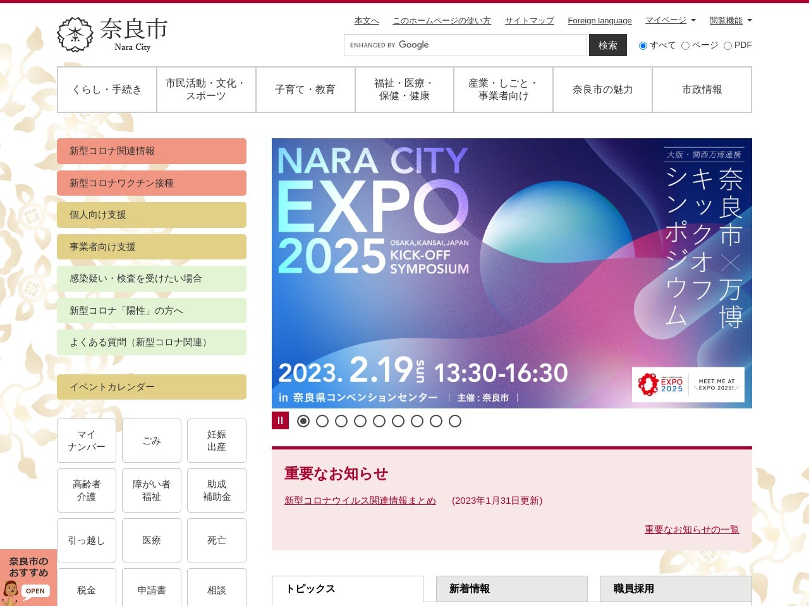Select the first slideshow indicator dot

303,421
